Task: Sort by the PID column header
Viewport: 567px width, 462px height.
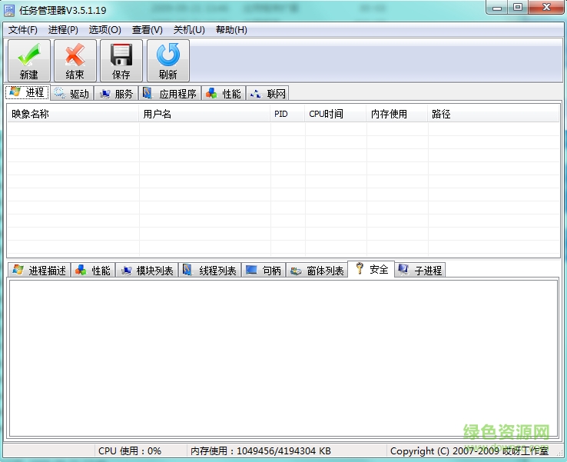Action: pos(287,114)
